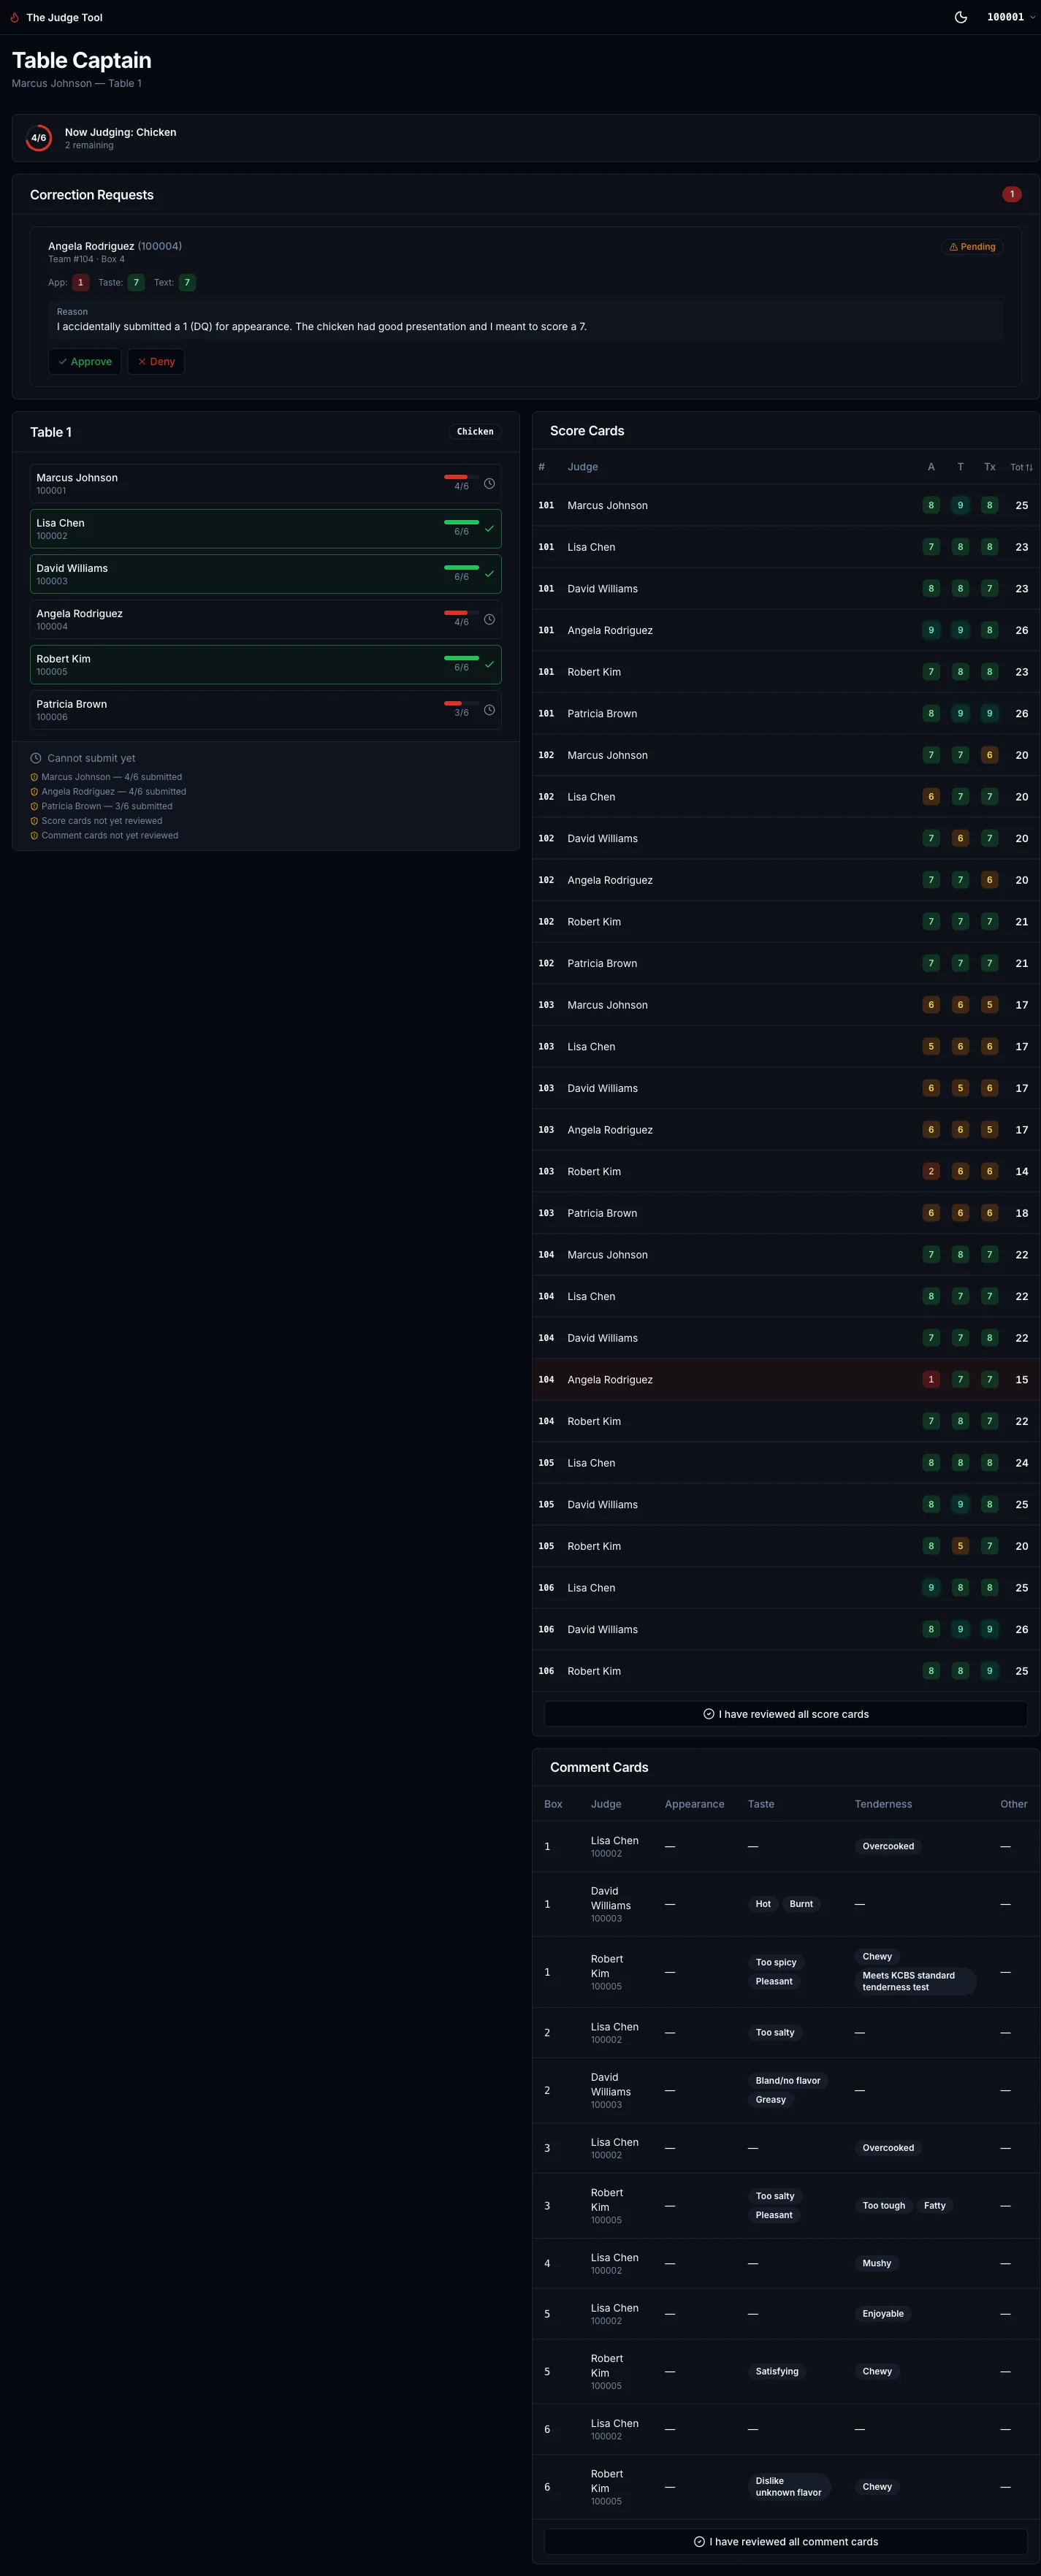
Task: Deny Angela Rodriguez's correction request
Action: (156, 361)
